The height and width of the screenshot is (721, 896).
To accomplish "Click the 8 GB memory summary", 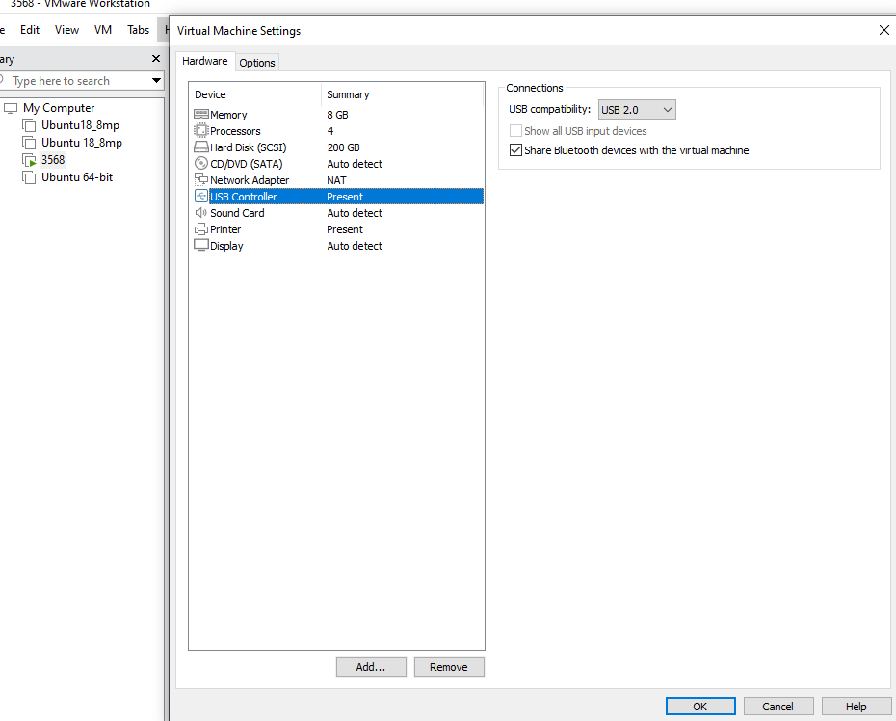I will pyautogui.click(x=338, y=115).
